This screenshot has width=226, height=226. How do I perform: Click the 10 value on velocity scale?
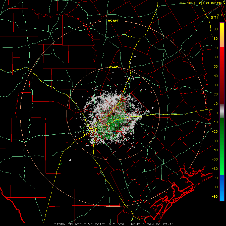click(216, 104)
